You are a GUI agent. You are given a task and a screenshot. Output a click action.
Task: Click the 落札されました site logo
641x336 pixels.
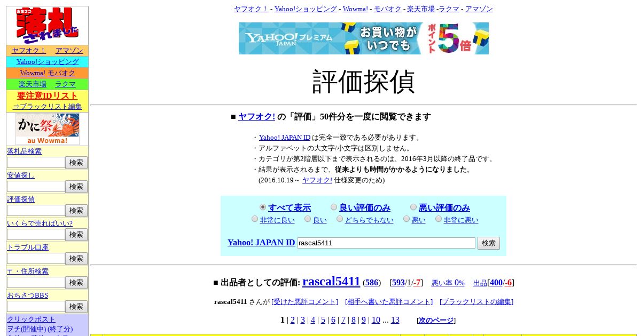(47, 26)
